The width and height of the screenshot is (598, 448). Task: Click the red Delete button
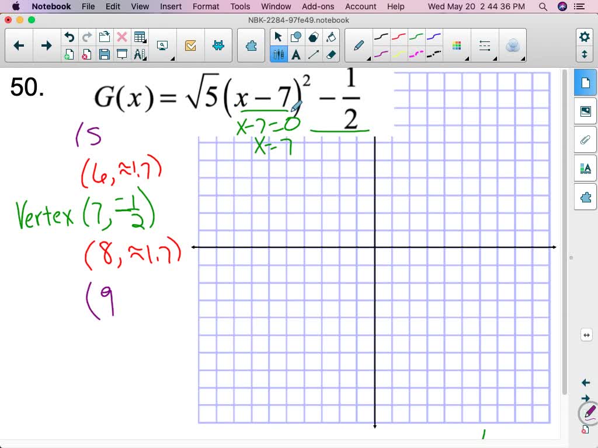pyautogui.click(x=121, y=36)
